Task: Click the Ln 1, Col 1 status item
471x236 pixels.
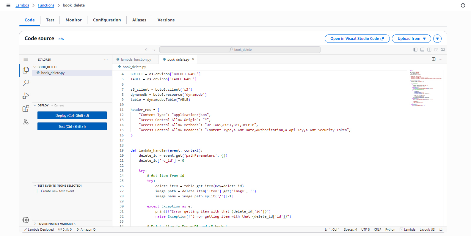Action: 332,229
